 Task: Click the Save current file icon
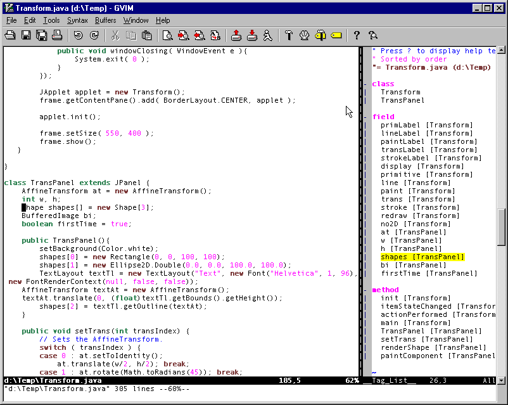[x=27, y=35]
